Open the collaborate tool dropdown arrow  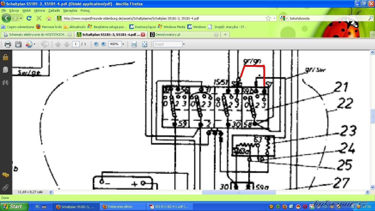pos(34,44)
